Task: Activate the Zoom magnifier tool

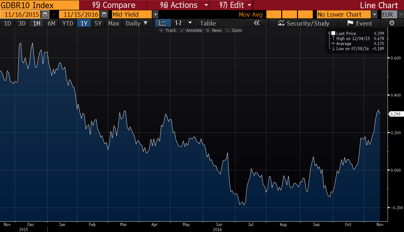Action: point(234,31)
